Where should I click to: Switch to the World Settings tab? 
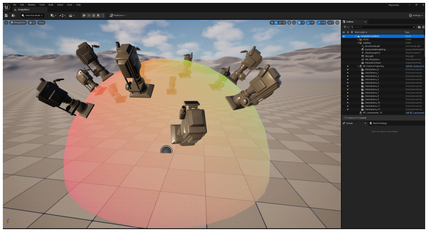coord(378,124)
